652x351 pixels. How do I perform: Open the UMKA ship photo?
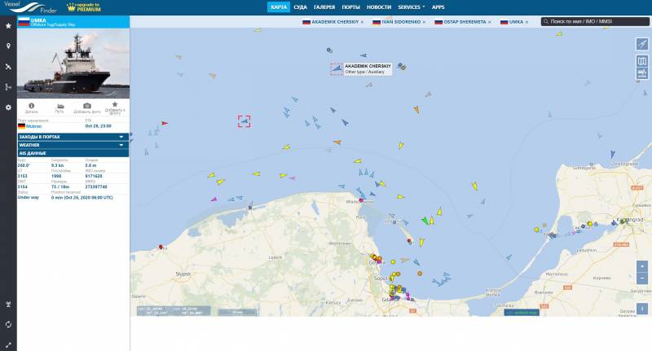click(73, 64)
